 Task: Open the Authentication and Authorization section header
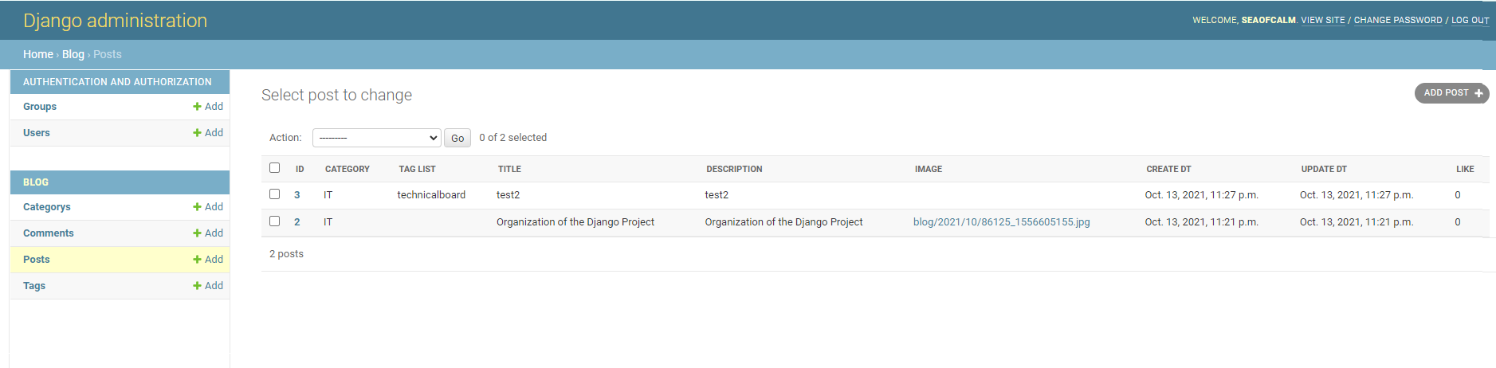117,82
